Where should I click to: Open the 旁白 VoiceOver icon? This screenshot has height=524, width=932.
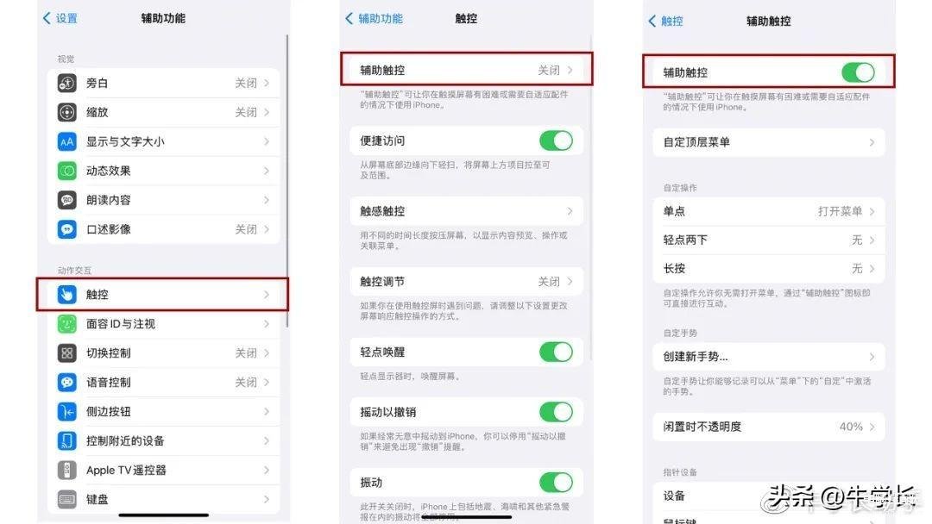click(66, 83)
